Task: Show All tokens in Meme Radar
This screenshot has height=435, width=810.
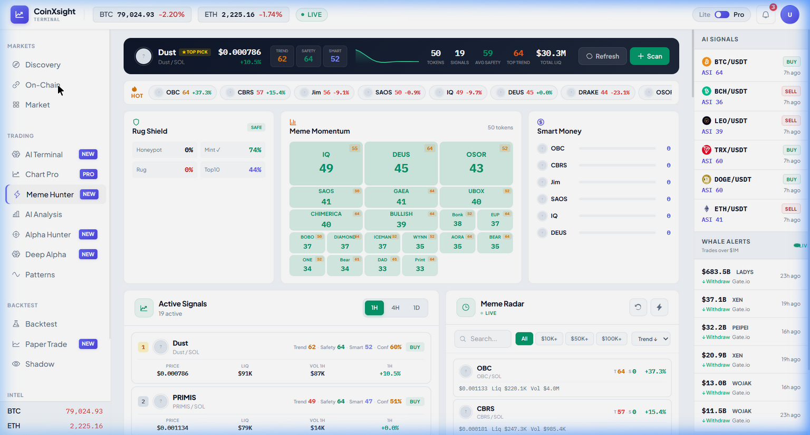Action: coord(524,339)
